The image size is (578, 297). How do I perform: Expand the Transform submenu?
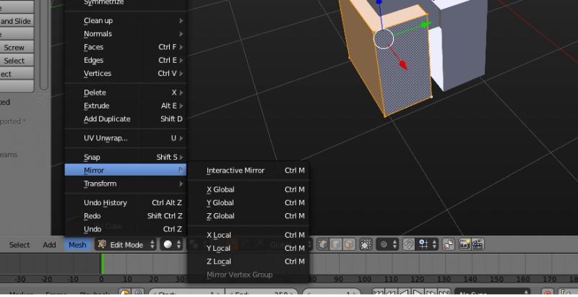point(125,184)
